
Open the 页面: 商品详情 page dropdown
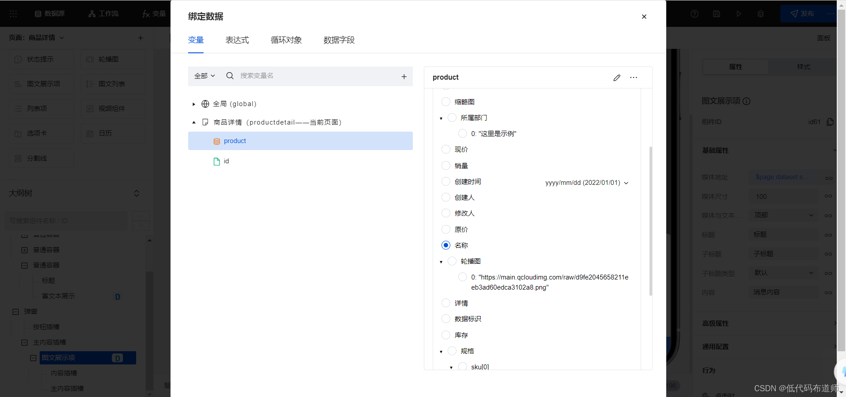37,38
